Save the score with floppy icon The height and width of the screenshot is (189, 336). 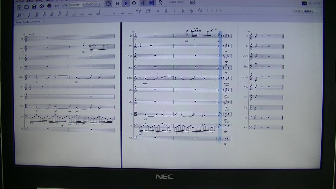[34, 7]
